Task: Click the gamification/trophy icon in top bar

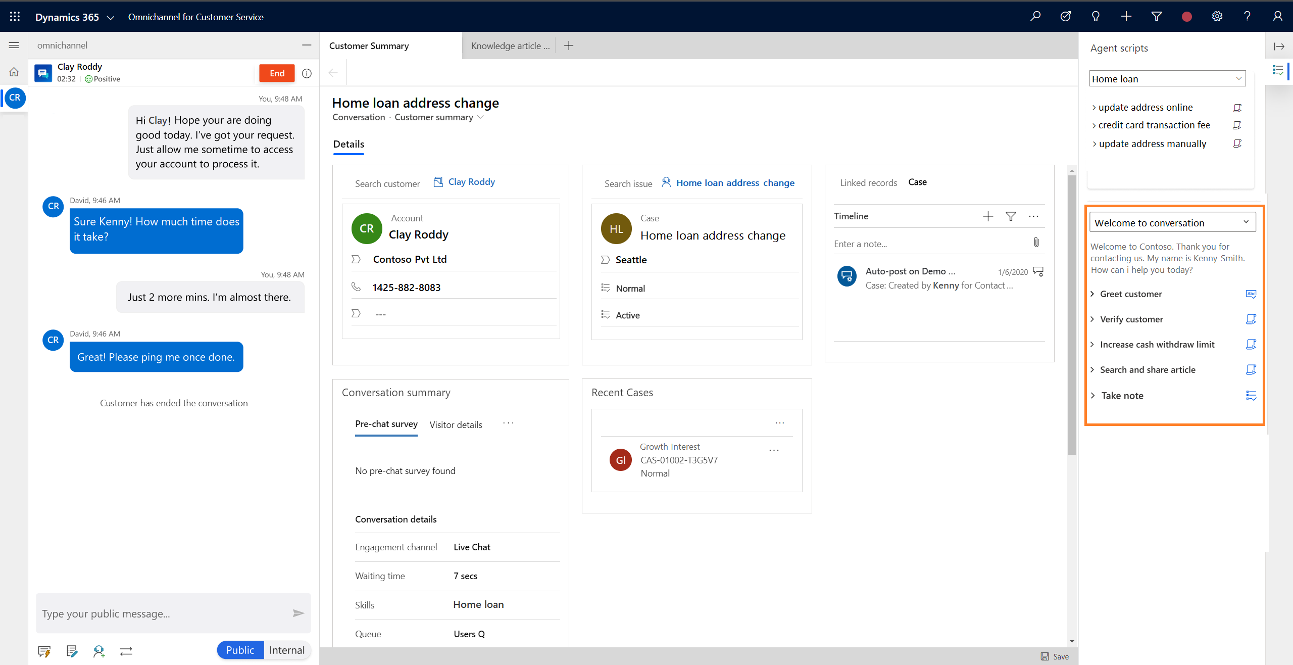Action: click(1066, 16)
